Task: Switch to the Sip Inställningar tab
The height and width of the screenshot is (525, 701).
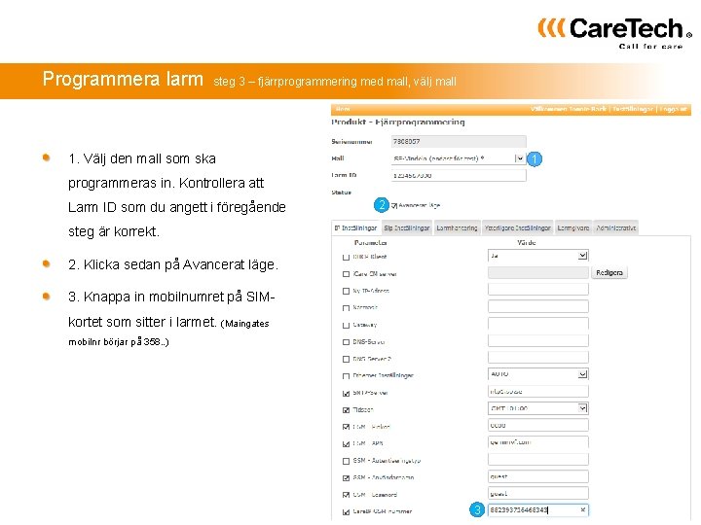Action: coord(407,227)
